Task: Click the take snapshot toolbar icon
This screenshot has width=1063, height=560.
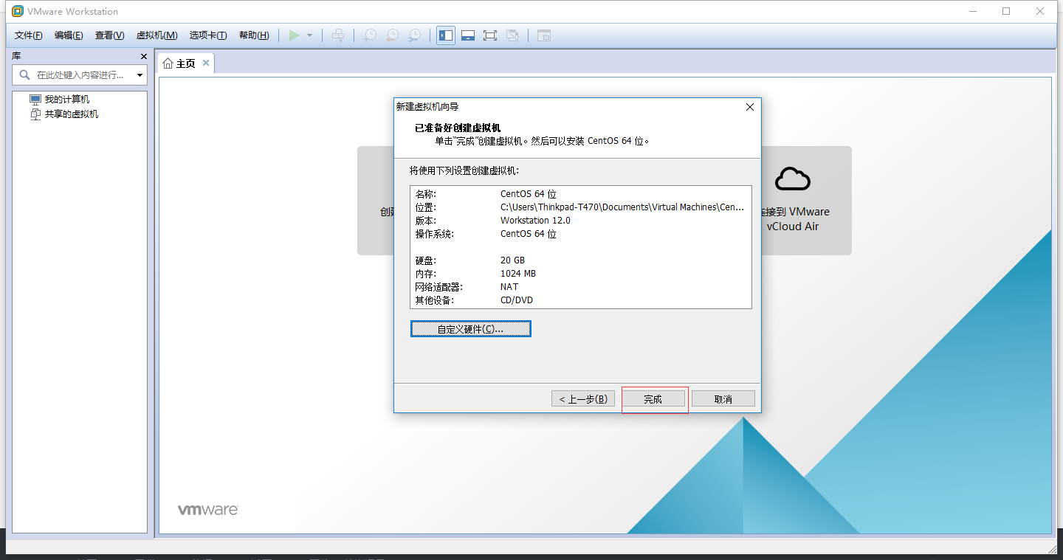Action: pos(370,35)
